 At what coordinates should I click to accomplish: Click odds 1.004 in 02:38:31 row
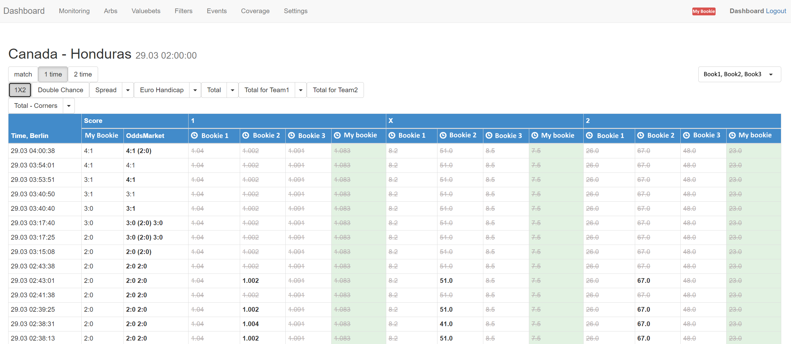(x=250, y=324)
